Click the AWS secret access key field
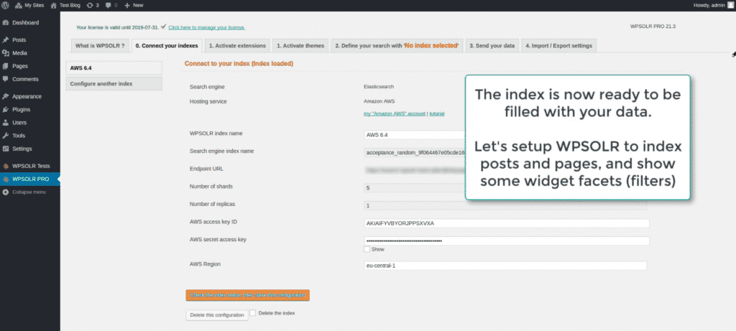736x331 pixels. [507, 241]
